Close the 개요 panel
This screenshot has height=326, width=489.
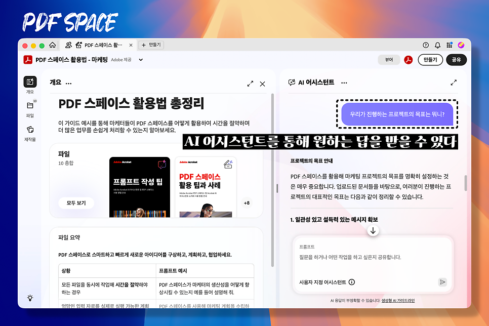point(263,84)
